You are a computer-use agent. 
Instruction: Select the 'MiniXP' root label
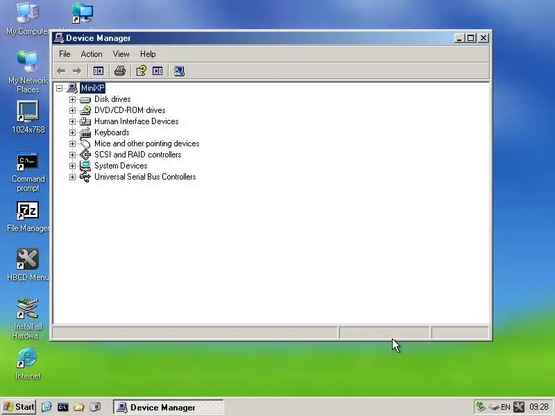click(93, 88)
